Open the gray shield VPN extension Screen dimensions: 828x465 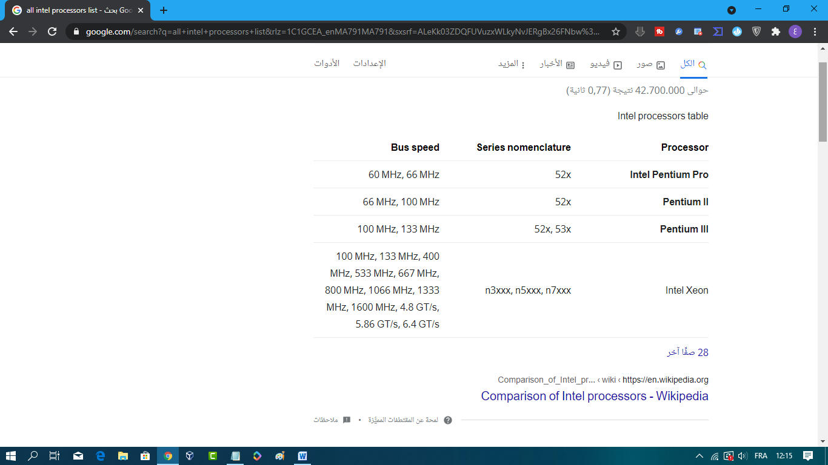(756, 31)
